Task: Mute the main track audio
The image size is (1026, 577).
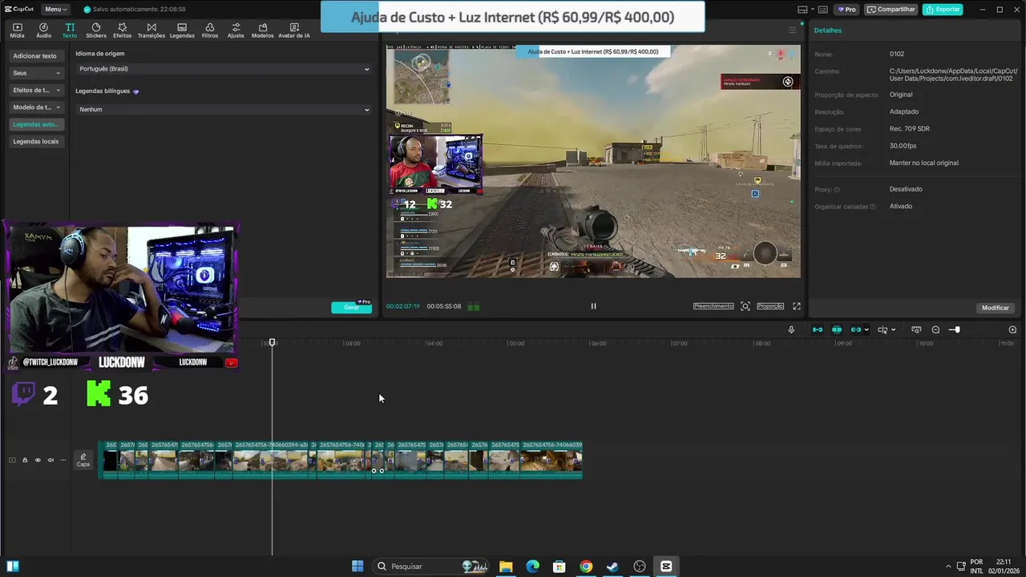Action: pos(50,460)
